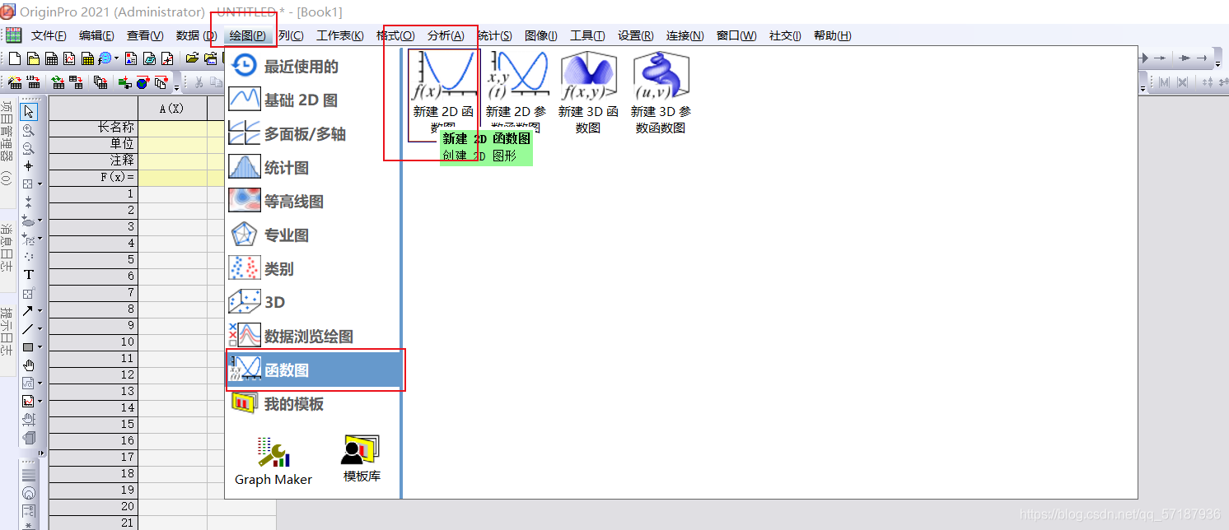Expand the New Function dropdown arrow

[116, 58]
